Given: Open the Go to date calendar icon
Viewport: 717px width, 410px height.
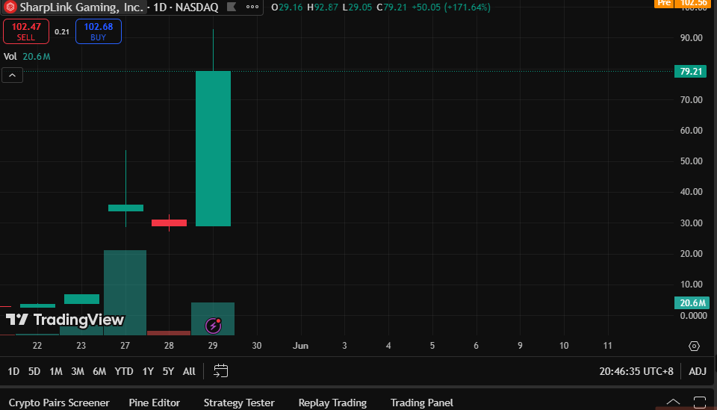Looking at the screenshot, I should click(220, 370).
